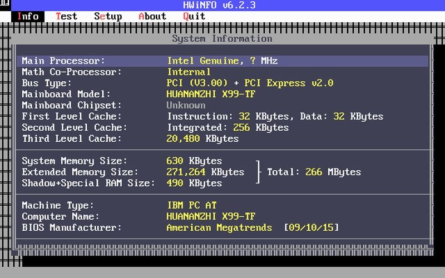Click the Computer Name value HUANANZHI X99-TF
The height and width of the screenshot is (278, 445).
click(211, 216)
